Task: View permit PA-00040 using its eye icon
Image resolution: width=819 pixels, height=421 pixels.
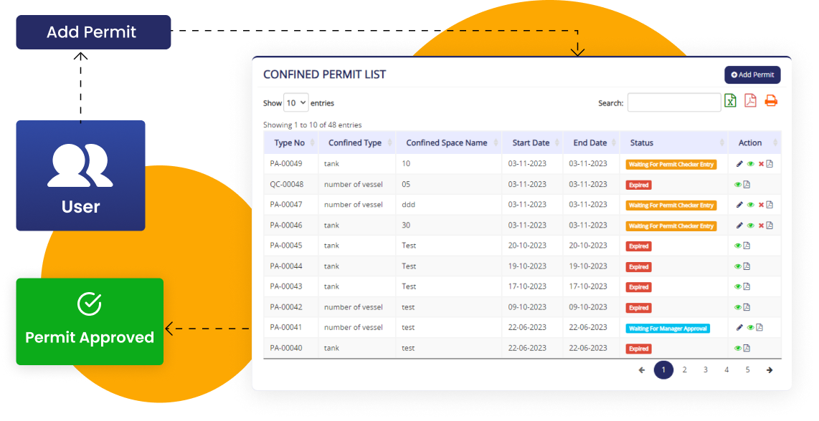Action: click(x=738, y=349)
